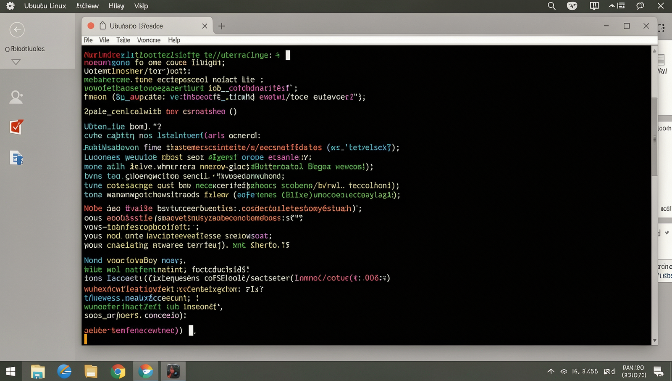Open the search magnifier in top bar
Image resolution: width=672 pixels, height=381 pixels.
click(x=551, y=6)
